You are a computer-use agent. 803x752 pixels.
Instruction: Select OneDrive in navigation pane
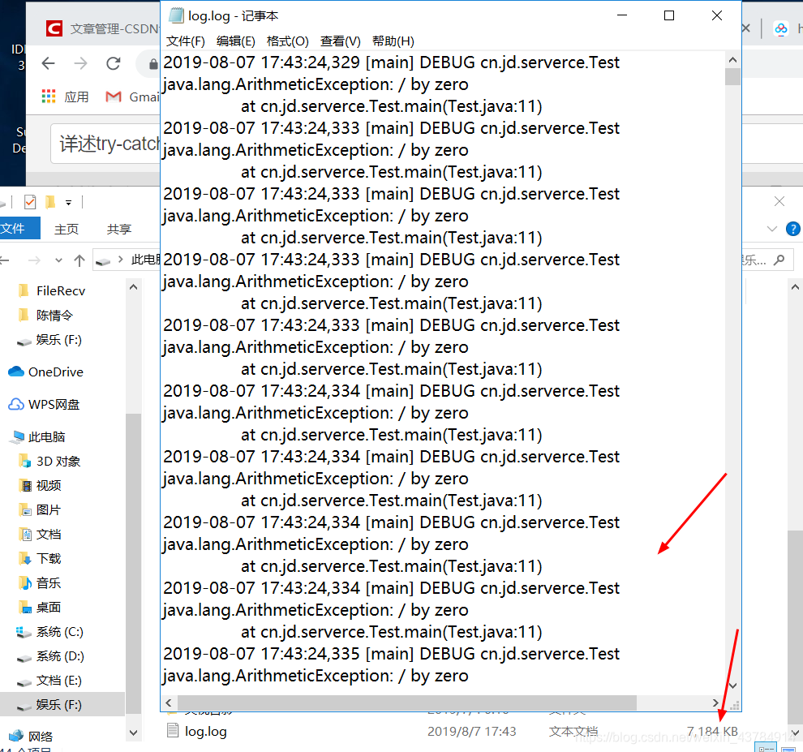click(45, 372)
